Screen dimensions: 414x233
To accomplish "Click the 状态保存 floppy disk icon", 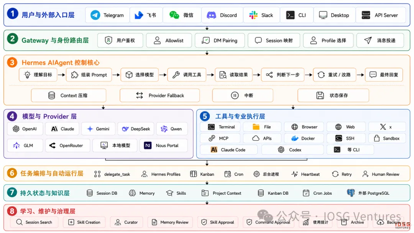I will pos(320,95).
